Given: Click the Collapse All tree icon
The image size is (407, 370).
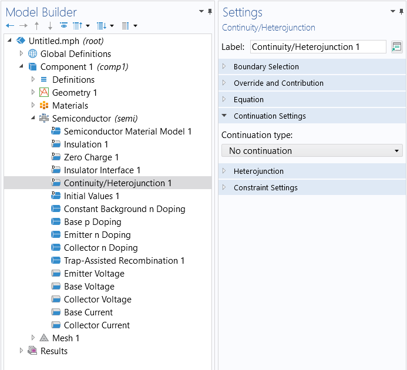Looking at the screenshot, I should (78, 25).
